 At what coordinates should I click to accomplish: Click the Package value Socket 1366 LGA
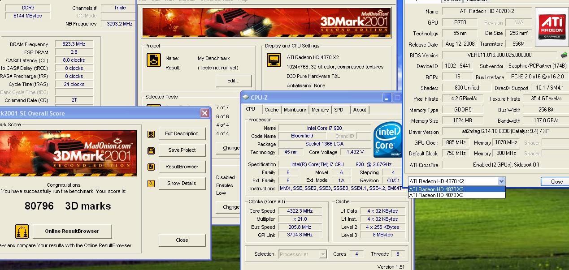(325, 144)
